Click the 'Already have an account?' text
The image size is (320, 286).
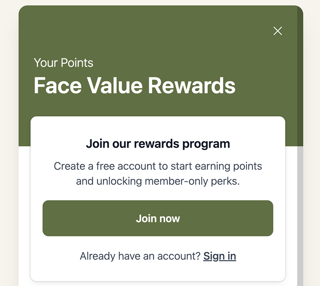[140, 256]
